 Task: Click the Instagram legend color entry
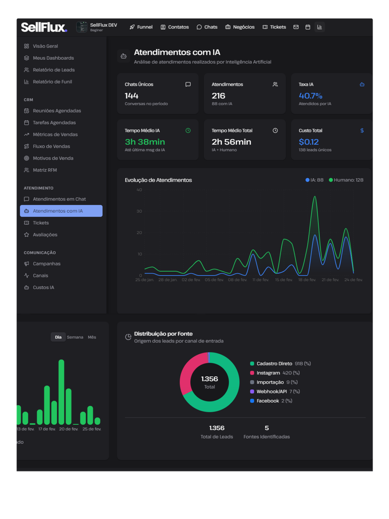pos(252,373)
